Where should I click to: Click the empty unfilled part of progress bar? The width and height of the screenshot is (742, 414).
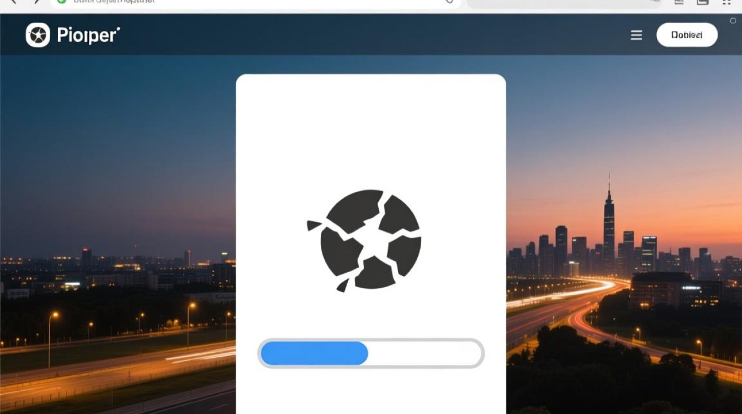pyautogui.click(x=424, y=353)
